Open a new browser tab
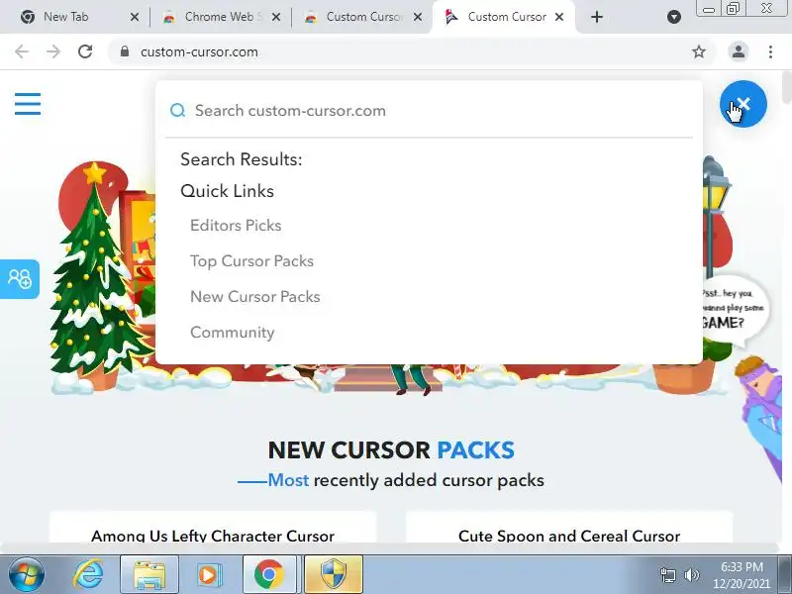The width and height of the screenshot is (792, 594). click(x=597, y=17)
